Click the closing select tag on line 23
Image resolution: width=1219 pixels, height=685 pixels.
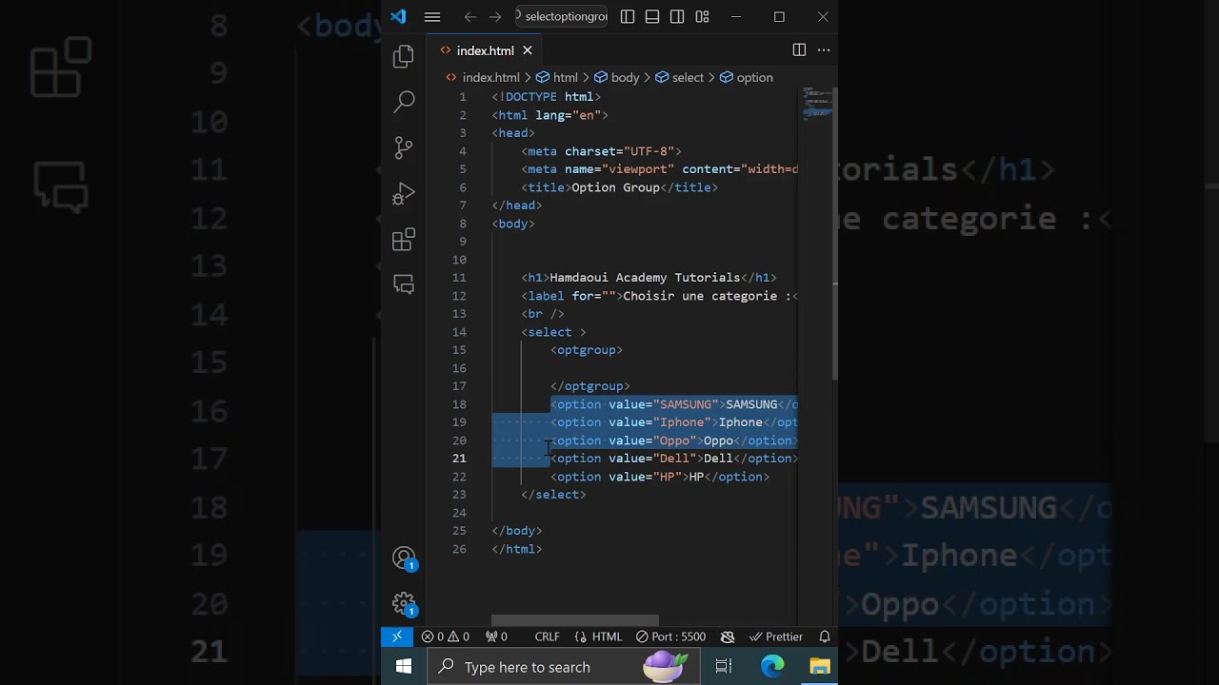point(553,495)
